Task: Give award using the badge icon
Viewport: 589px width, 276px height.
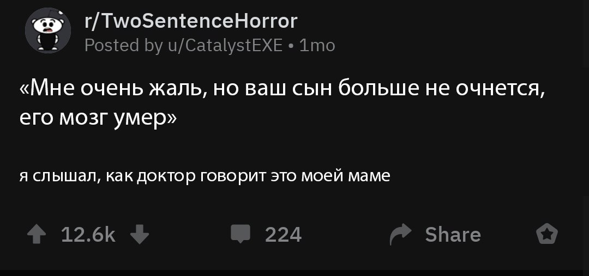Action: click(x=547, y=234)
